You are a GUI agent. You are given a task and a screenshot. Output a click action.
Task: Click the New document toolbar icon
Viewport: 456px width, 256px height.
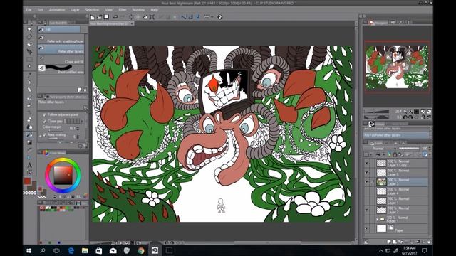click(93, 17)
